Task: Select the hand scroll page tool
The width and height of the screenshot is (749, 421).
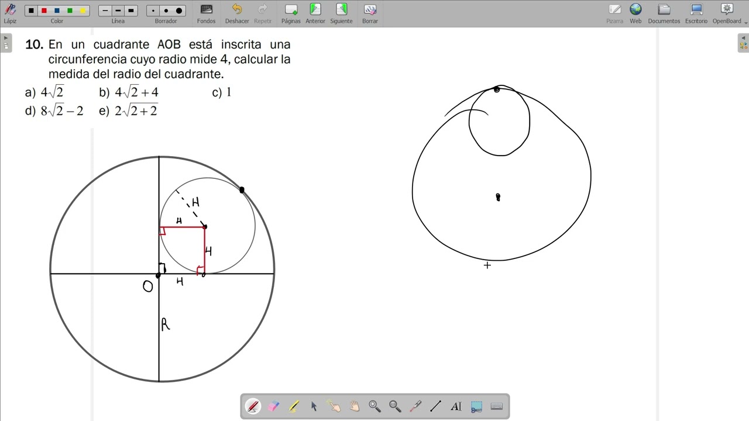Action: [x=355, y=406]
